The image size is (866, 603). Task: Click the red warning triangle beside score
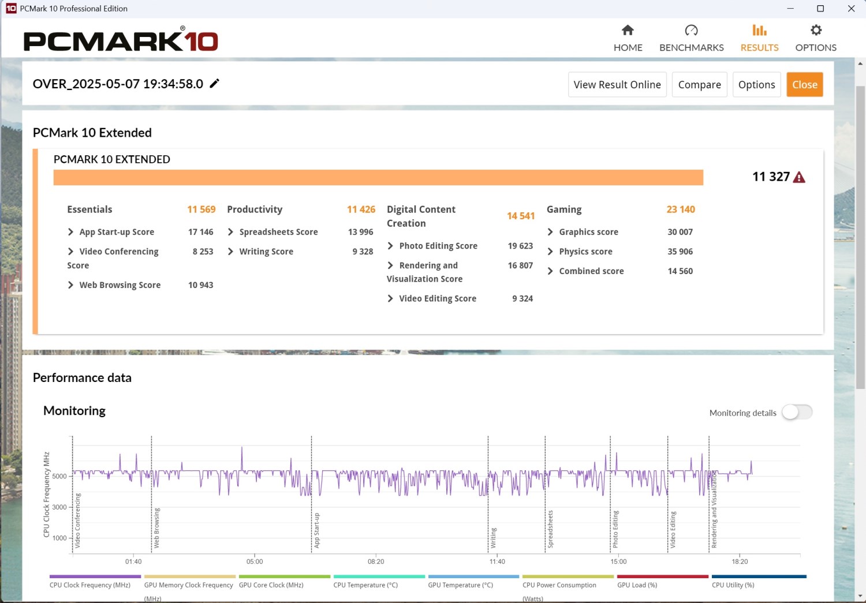[799, 177]
